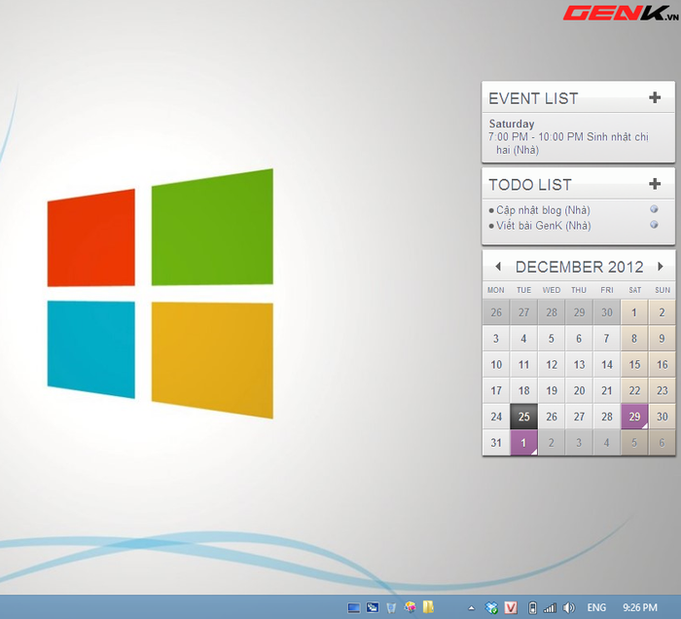Open the dark blue network window taskbar icon

click(373, 607)
